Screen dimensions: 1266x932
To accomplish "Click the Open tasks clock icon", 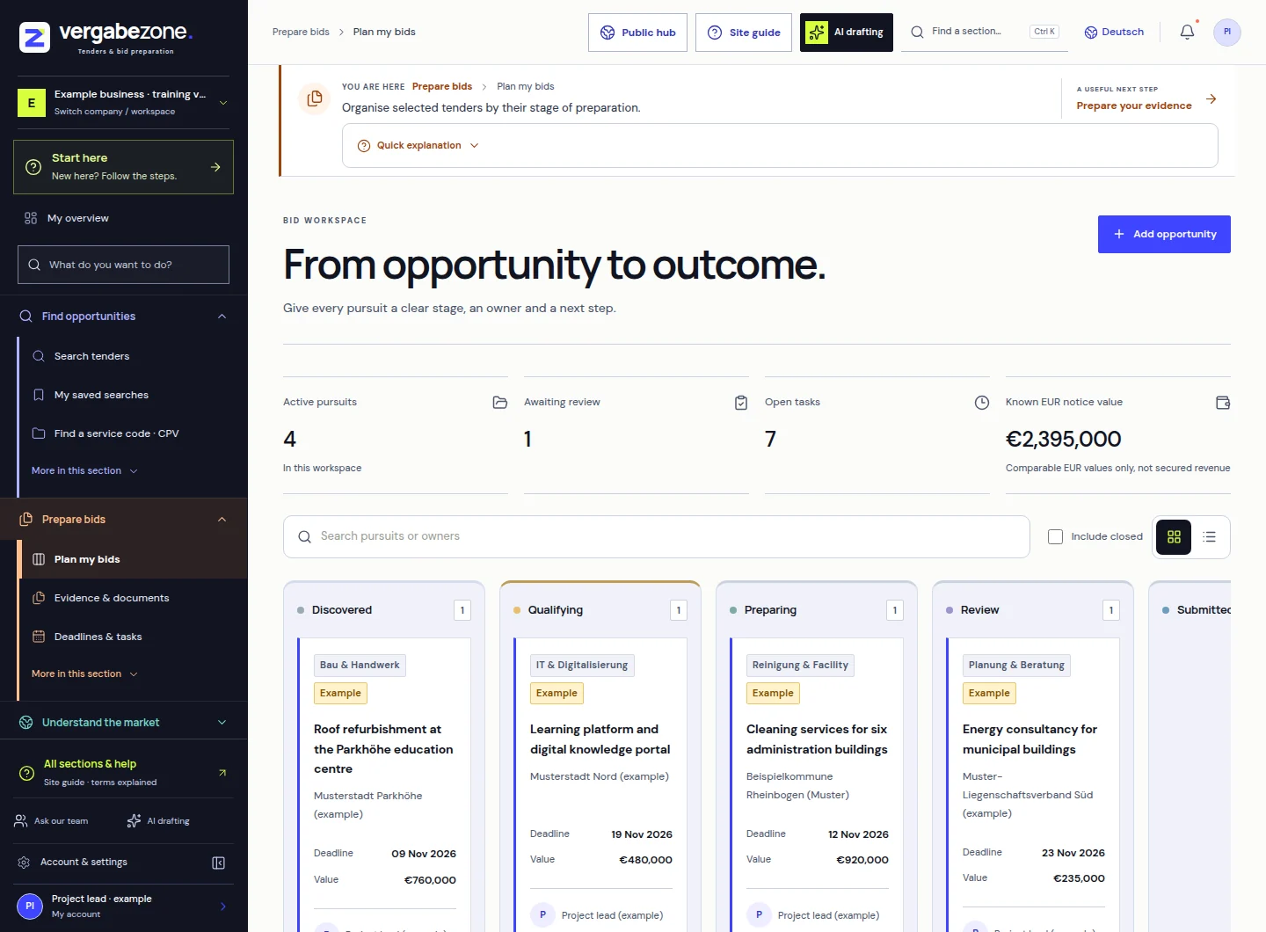I will [x=982, y=403].
